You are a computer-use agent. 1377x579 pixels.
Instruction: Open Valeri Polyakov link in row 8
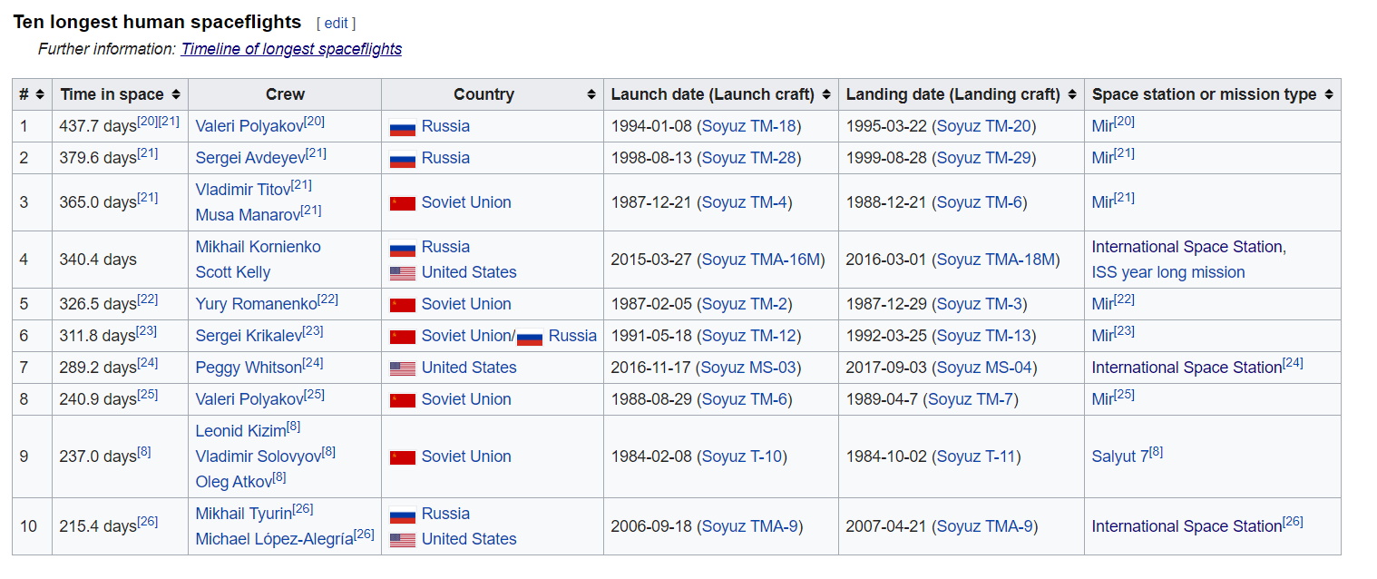(249, 399)
